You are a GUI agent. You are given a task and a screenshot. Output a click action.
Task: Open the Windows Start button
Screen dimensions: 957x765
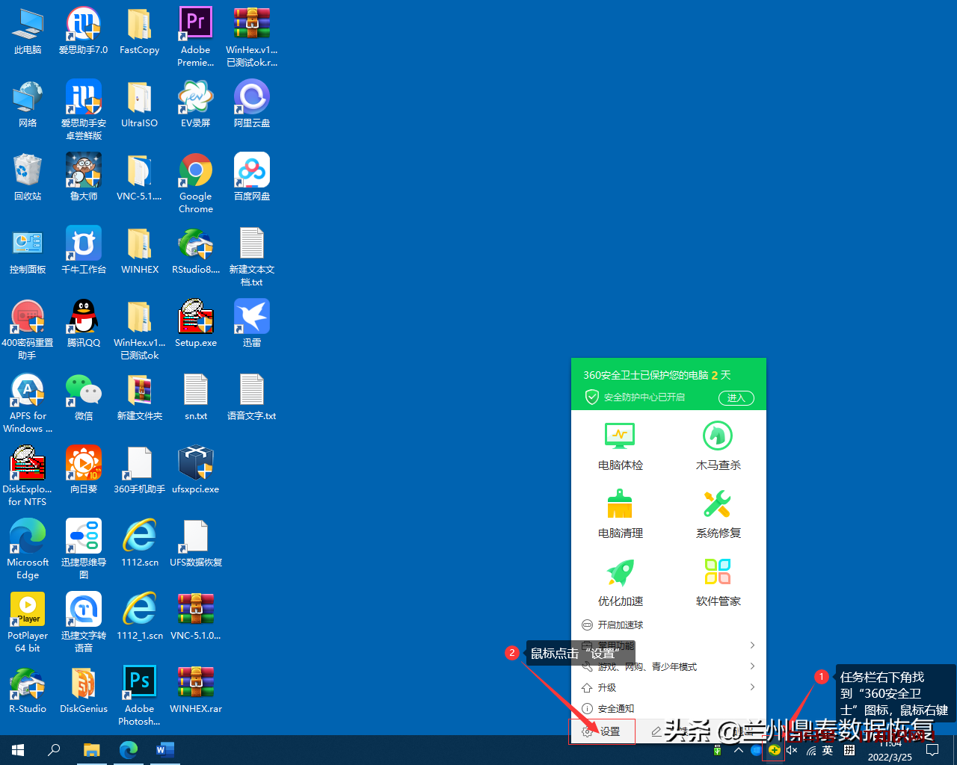coord(18,750)
